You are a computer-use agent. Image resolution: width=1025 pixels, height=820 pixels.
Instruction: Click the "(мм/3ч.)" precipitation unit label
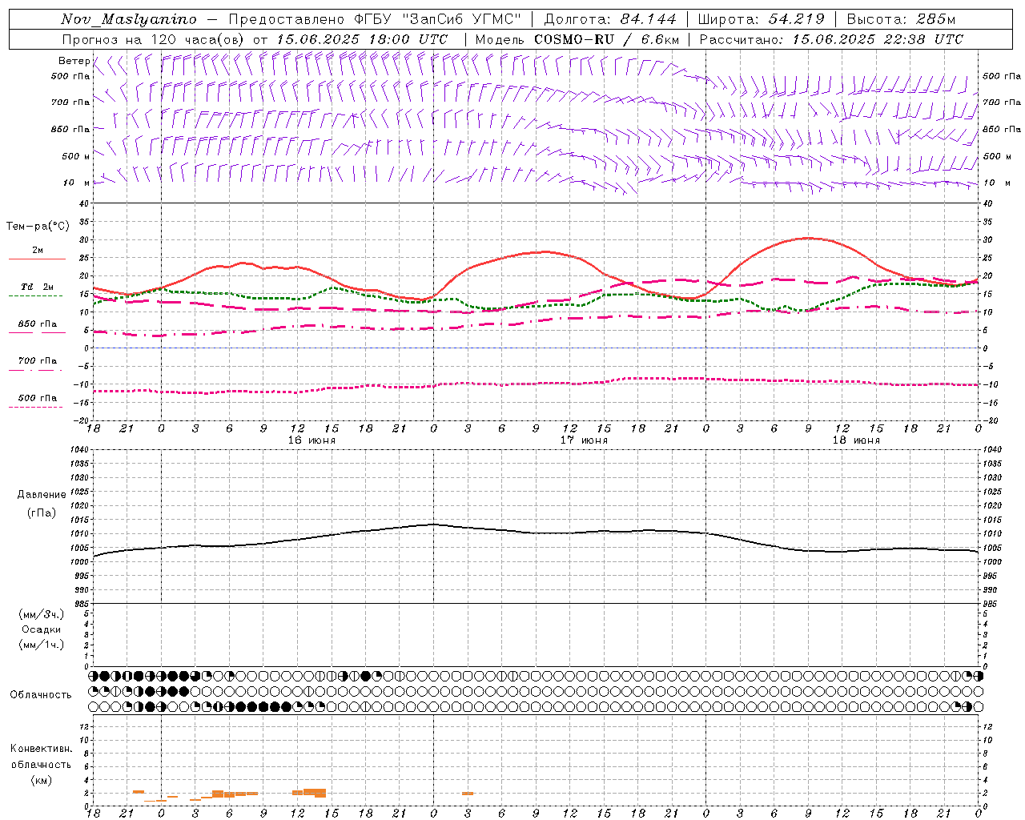coord(42,614)
